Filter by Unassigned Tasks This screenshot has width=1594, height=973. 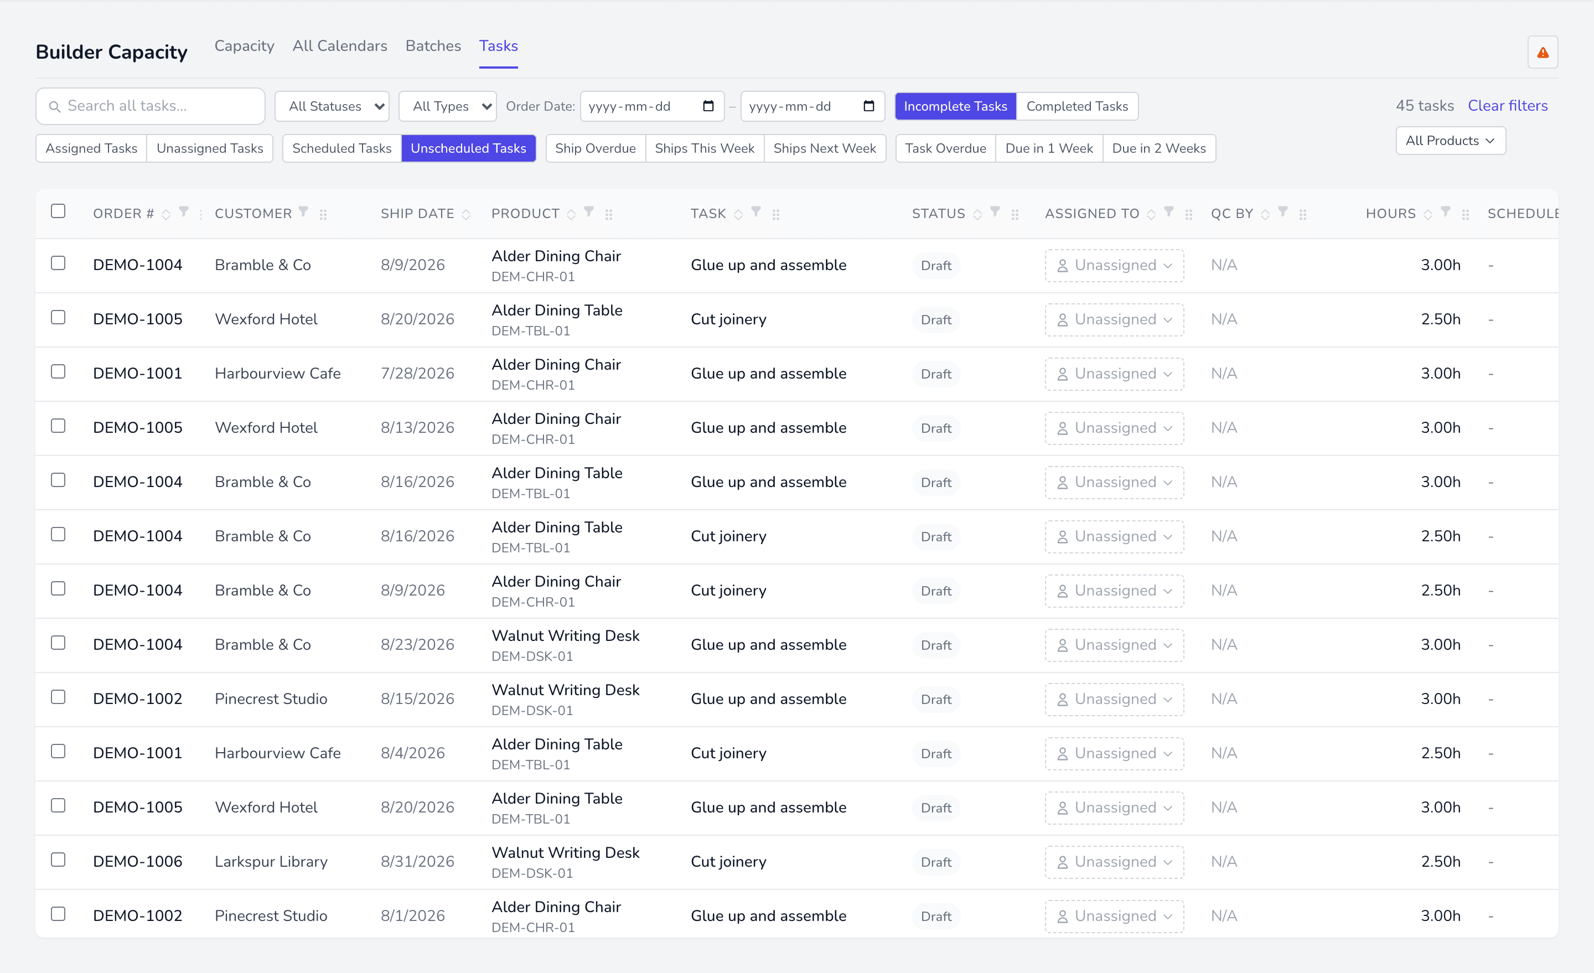click(210, 148)
